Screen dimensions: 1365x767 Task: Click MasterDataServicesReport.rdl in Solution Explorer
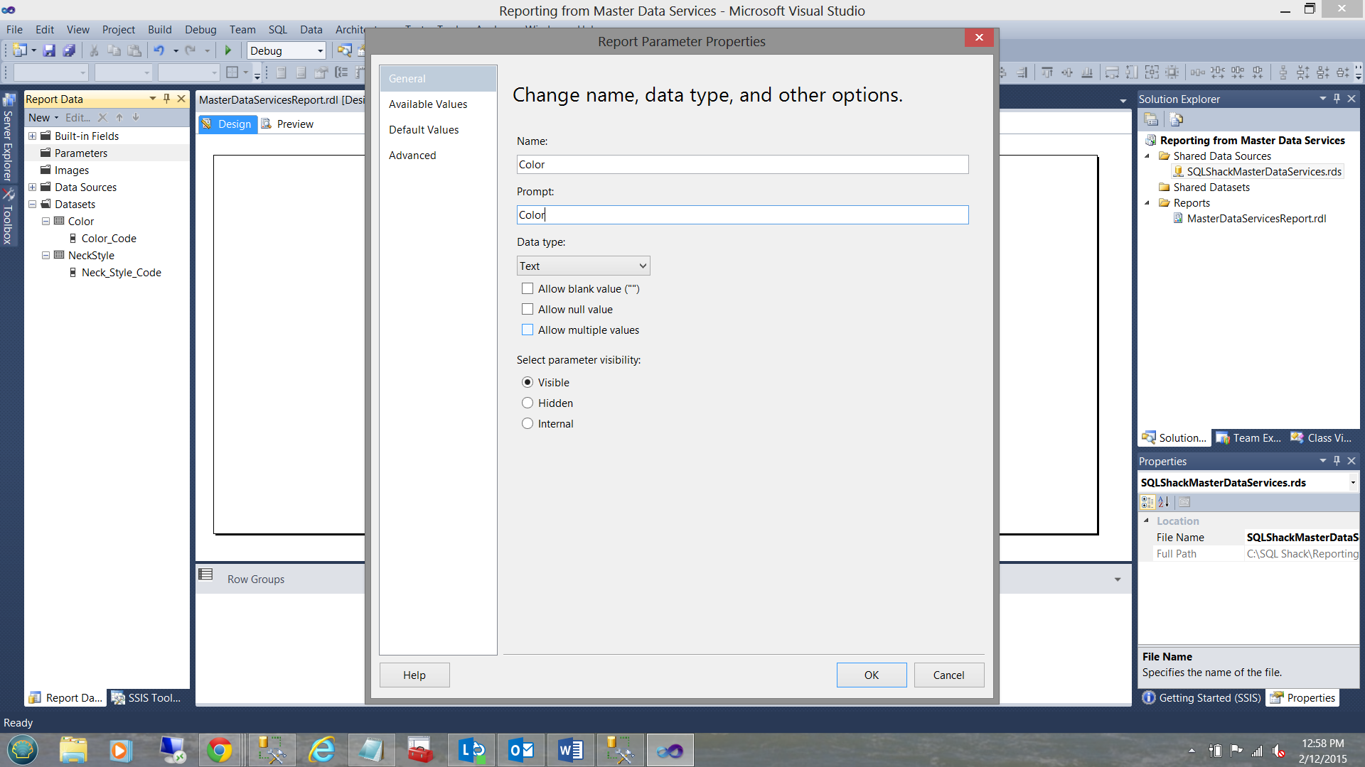[1256, 219]
